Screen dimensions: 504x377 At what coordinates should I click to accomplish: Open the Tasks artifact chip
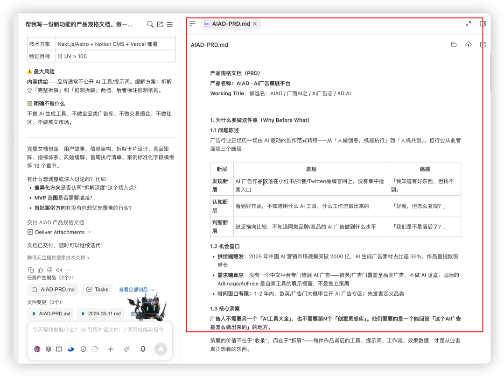tap(97, 290)
